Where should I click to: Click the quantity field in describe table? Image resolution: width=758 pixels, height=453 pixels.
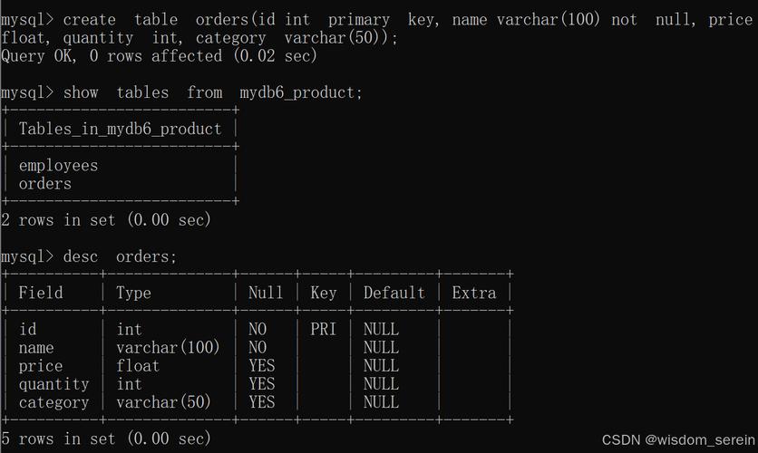(x=53, y=384)
